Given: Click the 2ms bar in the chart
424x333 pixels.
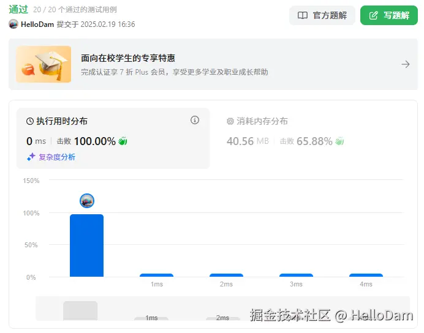Looking at the screenshot, I should pos(226,275).
